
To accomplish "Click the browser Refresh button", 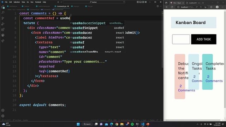I will (x=172, y=7).
